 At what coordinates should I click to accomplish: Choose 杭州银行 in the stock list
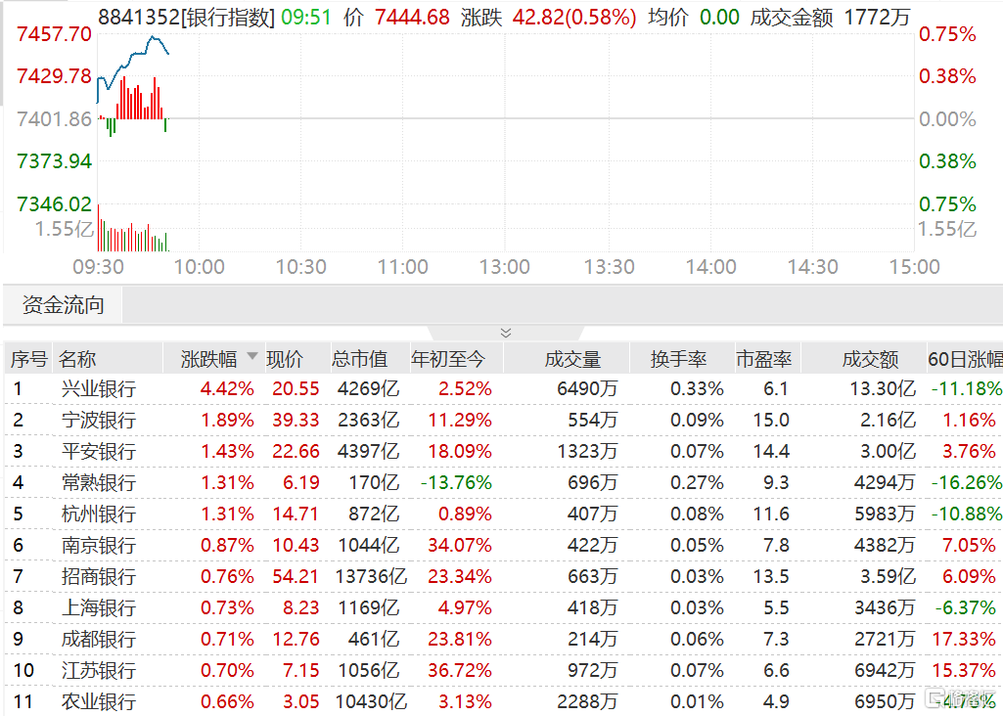(x=99, y=514)
